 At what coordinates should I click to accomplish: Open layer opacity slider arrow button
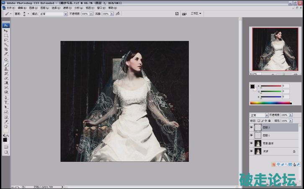click(291, 115)
